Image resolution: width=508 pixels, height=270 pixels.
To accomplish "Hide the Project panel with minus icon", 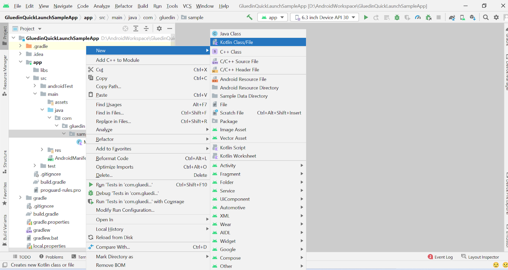I will pyautogui.click(x=170, y=29).
